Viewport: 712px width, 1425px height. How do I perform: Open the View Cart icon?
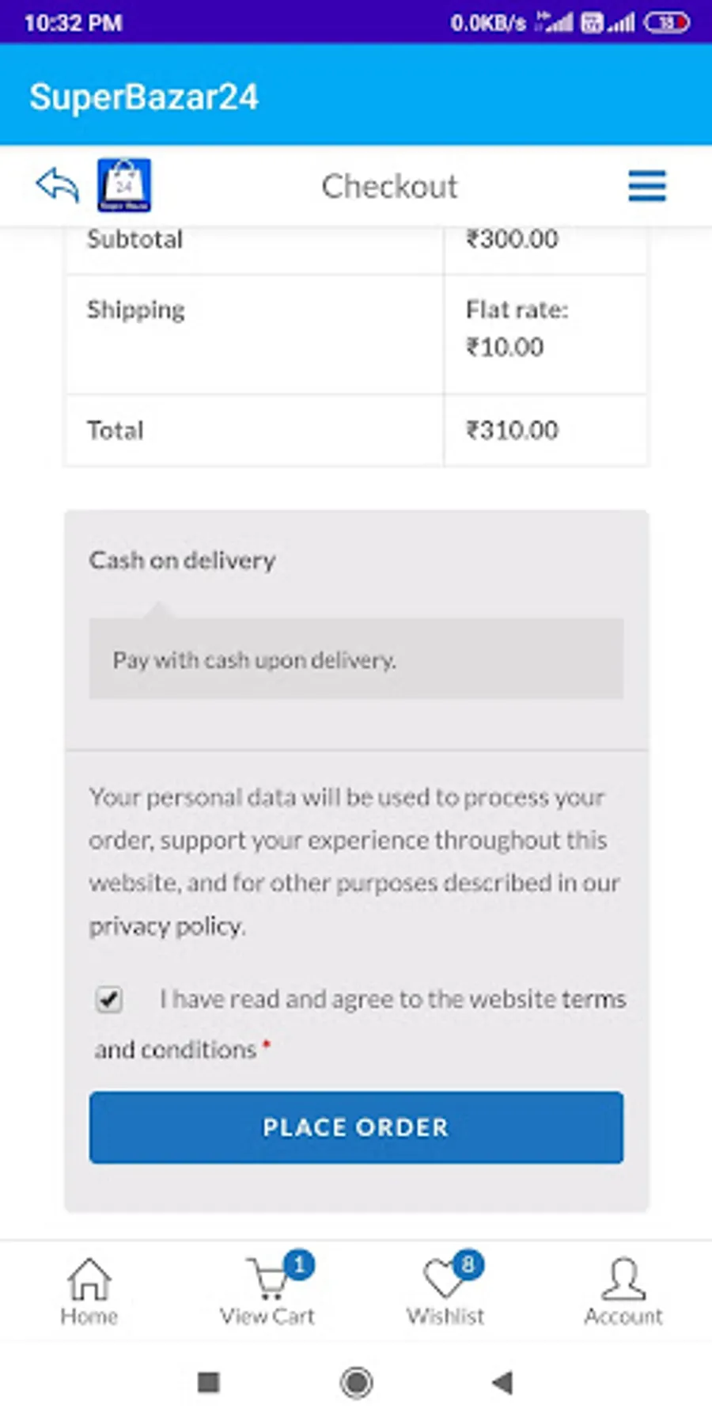269,1279
